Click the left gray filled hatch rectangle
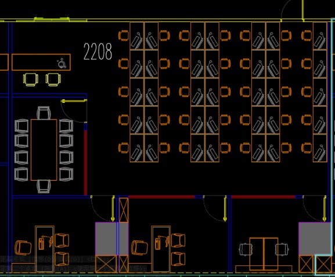Viewport: 335px width, 277px height. (111, 239)
